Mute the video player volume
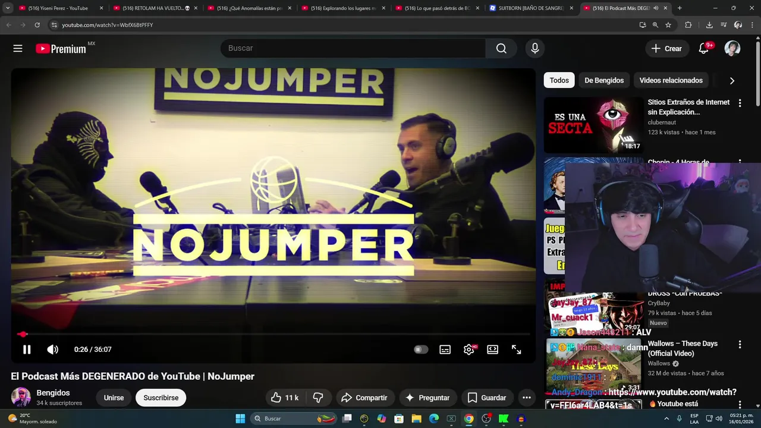Screen dimensions: 761x428 [x=53, y=350]
